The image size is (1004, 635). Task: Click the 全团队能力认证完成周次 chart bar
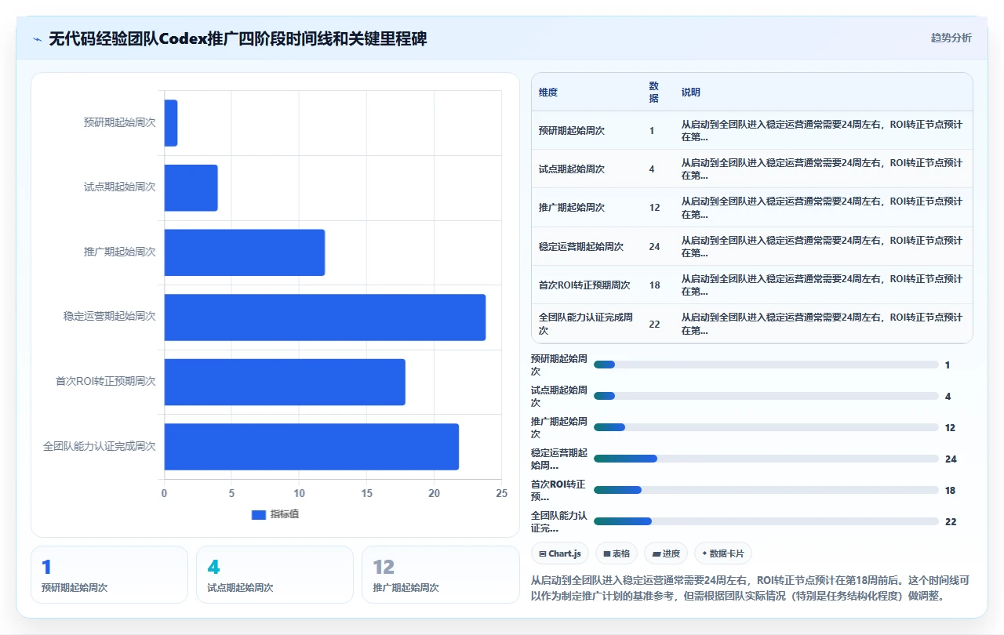[x=311, y=447]
